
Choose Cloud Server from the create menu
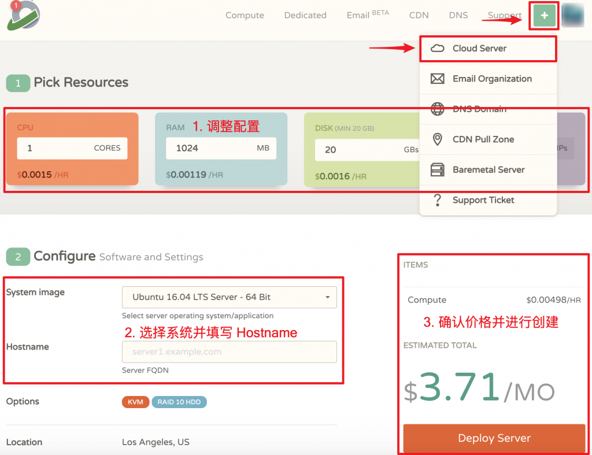488,49
